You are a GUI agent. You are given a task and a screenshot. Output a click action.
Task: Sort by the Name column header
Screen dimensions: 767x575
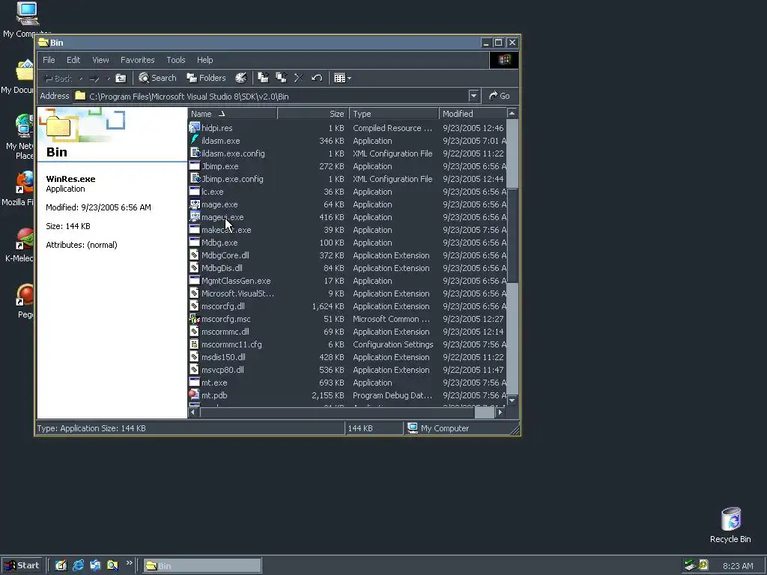[x=232, y=114]
